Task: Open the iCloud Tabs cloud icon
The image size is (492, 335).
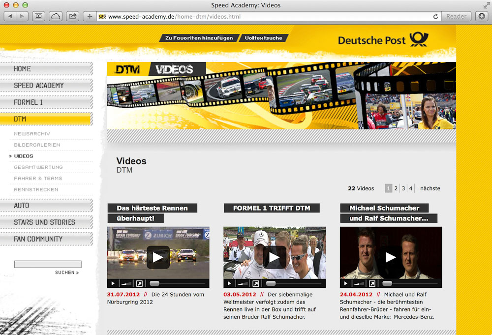Action: [56, 16]
